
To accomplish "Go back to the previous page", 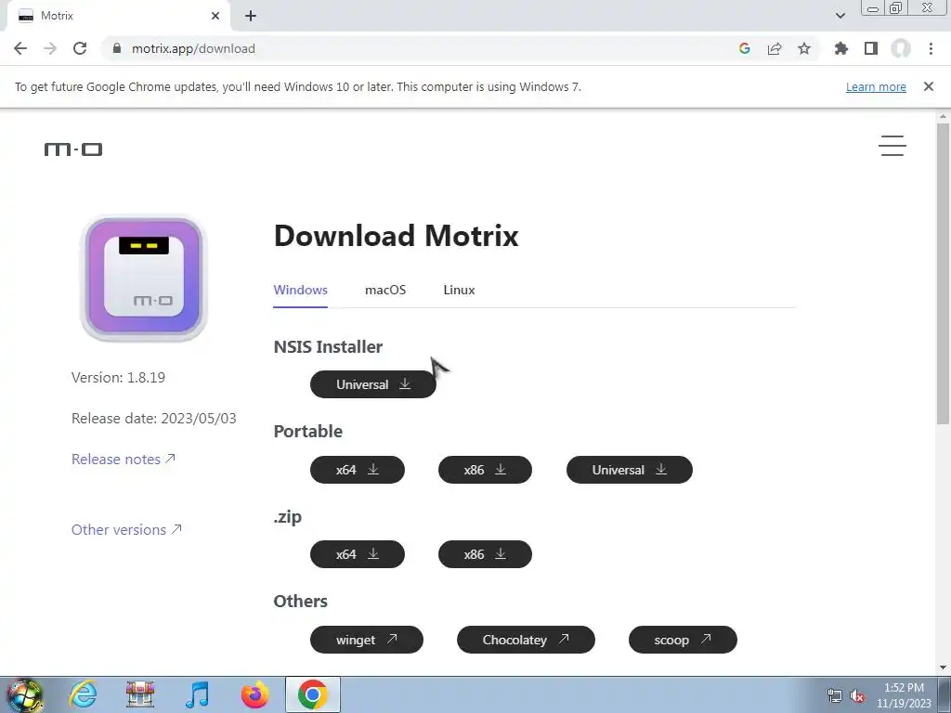I will pos(20,48).
